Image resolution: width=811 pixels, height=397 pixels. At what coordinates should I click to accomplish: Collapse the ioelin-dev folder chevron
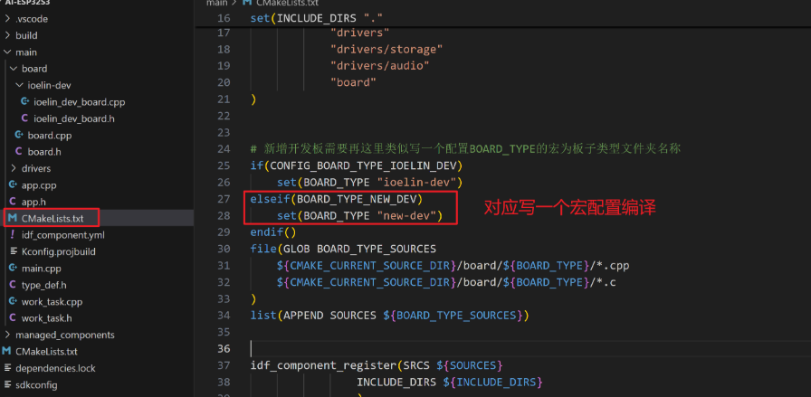click(20, 85)
